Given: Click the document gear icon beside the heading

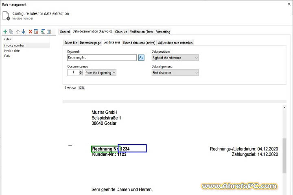Looking at the screenshot, I should [x=6, y=16].
